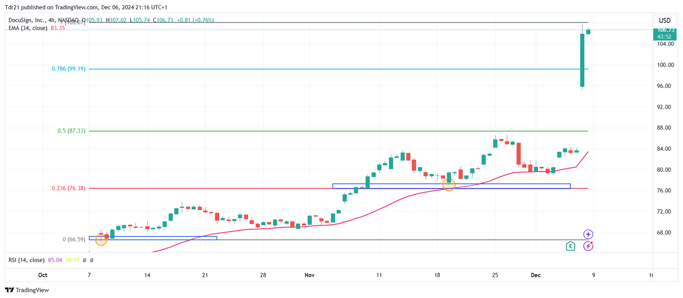Screen dimensions: 683x298
Task: Click the 100.00 price scale label
Action: tap(664, 65)
